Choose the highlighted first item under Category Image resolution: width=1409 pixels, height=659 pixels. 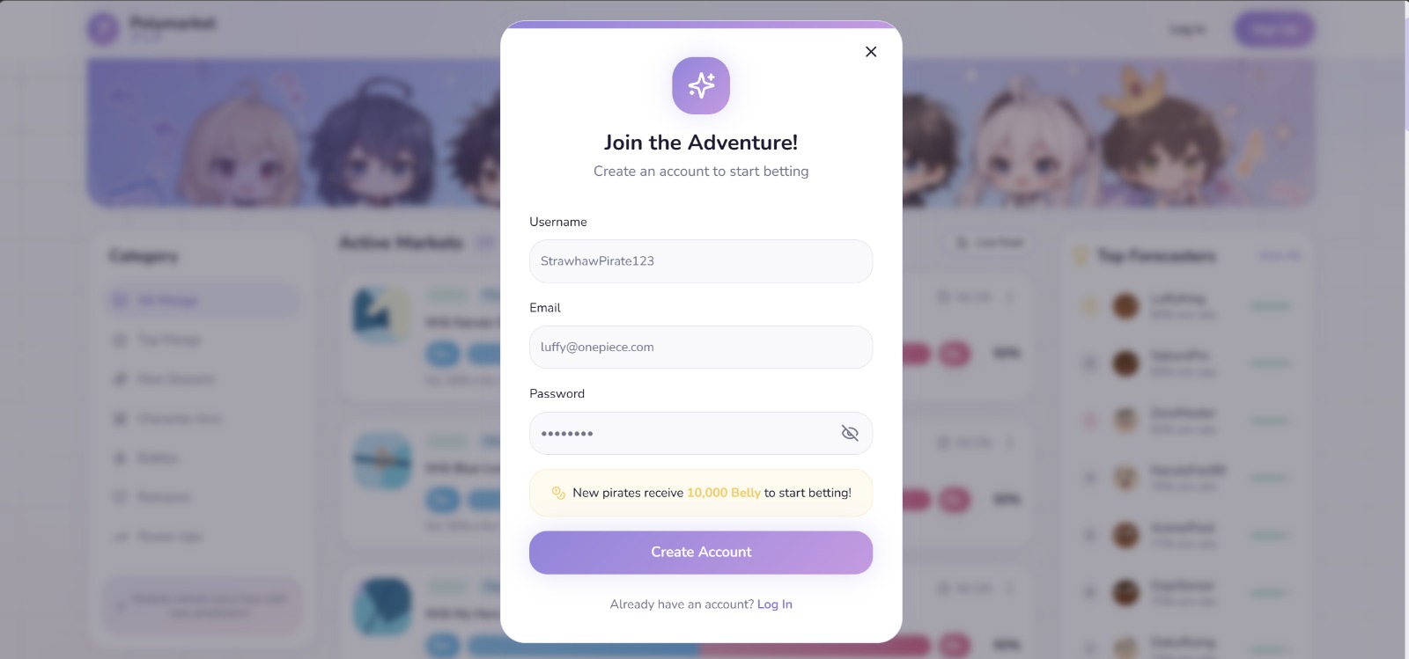click(x=203, y=301)
